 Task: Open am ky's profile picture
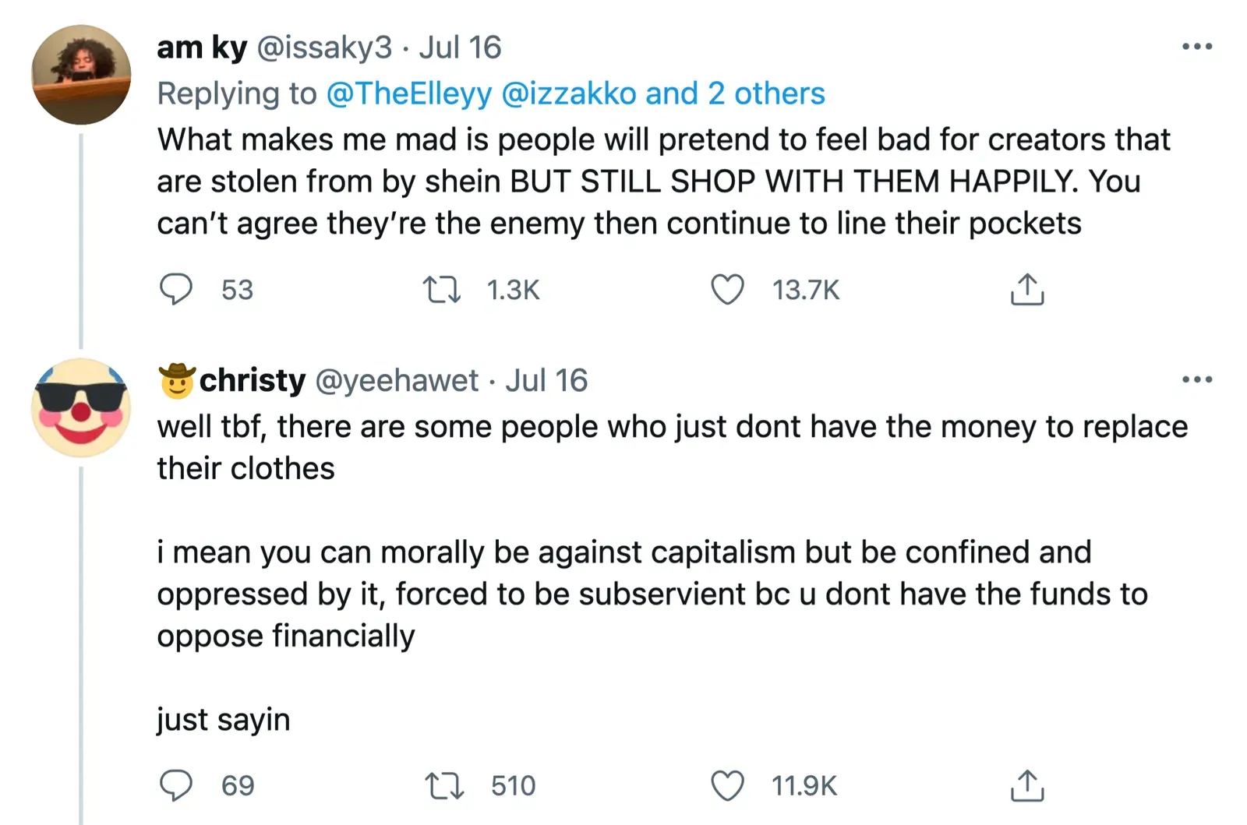tap(81, 75)
